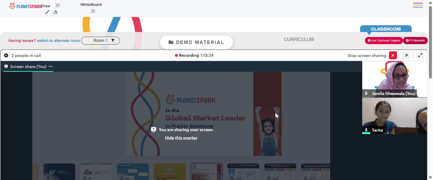Select the pencil draw tool
The width and height of the screenshot is (433, 180).
[47, 12]
